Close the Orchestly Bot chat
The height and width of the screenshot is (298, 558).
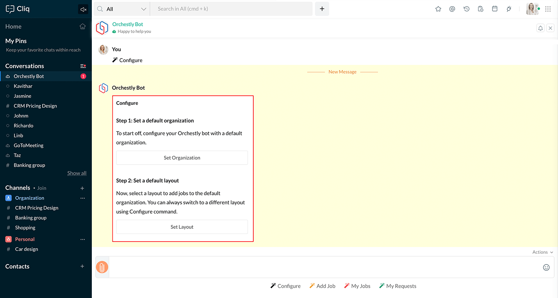[550, 28]
